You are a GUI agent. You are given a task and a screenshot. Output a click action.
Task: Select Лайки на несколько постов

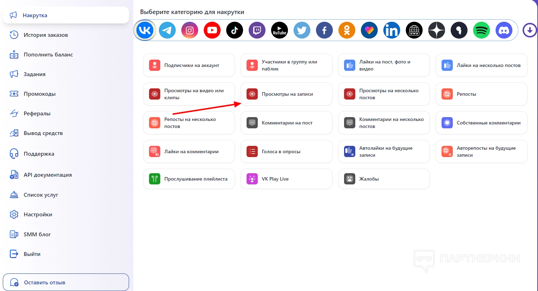pyautogui.click(x=482, y=65)
